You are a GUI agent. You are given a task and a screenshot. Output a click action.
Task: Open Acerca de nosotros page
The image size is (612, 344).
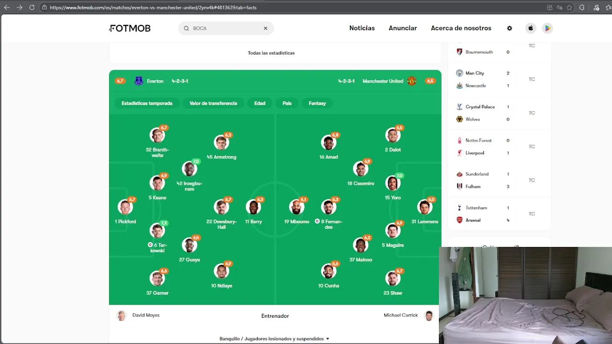tap(461, 28)
